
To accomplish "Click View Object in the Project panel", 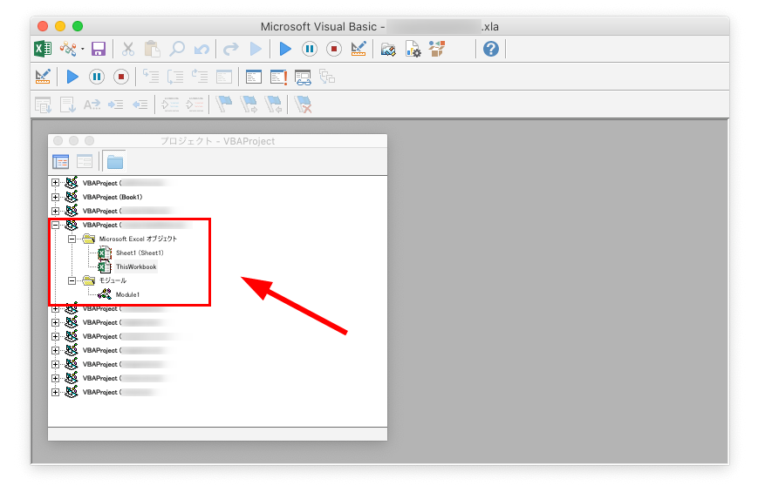I will (85, 162).
